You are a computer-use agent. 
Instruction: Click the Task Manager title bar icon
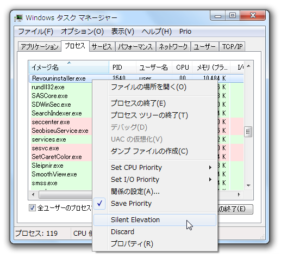click(18, 18)
